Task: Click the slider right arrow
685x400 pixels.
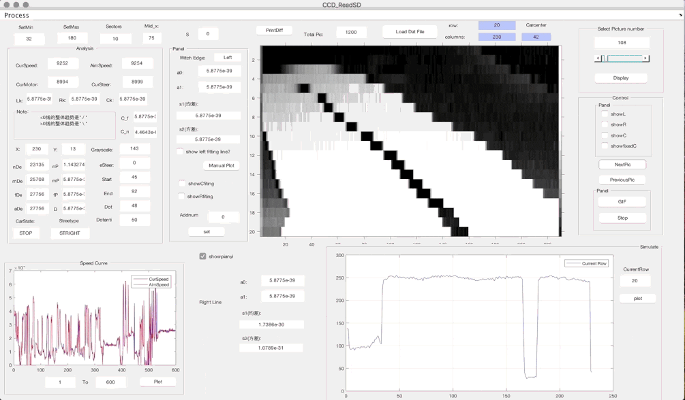Action: tap(646, 59)
